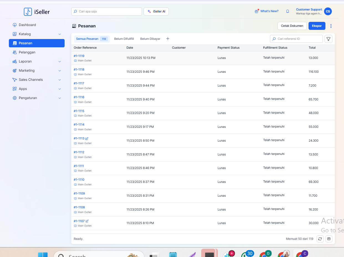Expand the Pengaturan chevron
This screenshot has width=344, height=257.
[x=59, y=98]
